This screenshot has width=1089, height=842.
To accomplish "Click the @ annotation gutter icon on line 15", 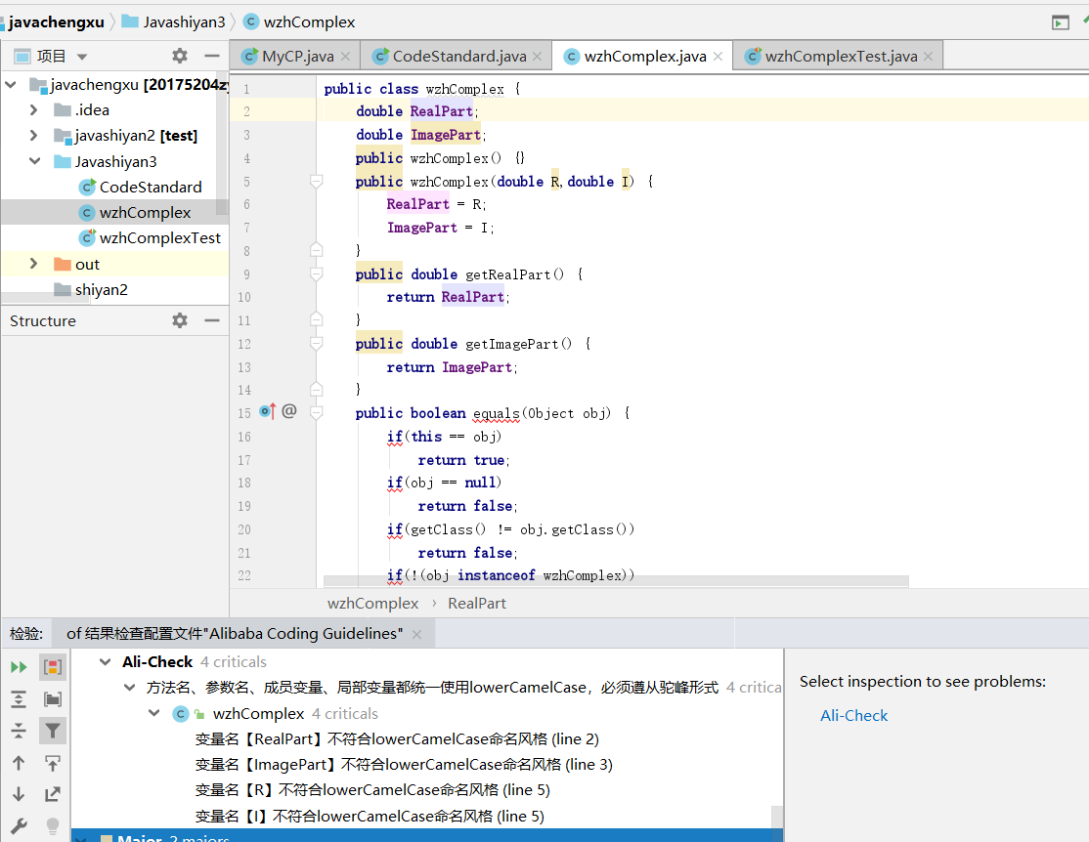I will [x=289, y=411].
